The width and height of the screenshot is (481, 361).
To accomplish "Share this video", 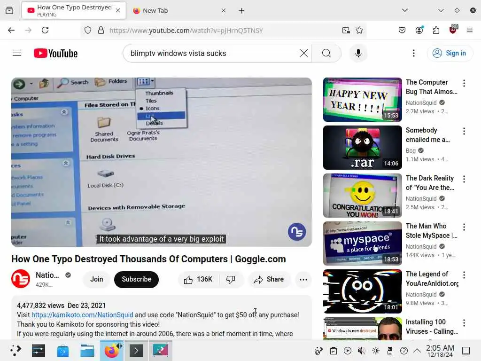I will pyautogui.click(x=269, y=279).
